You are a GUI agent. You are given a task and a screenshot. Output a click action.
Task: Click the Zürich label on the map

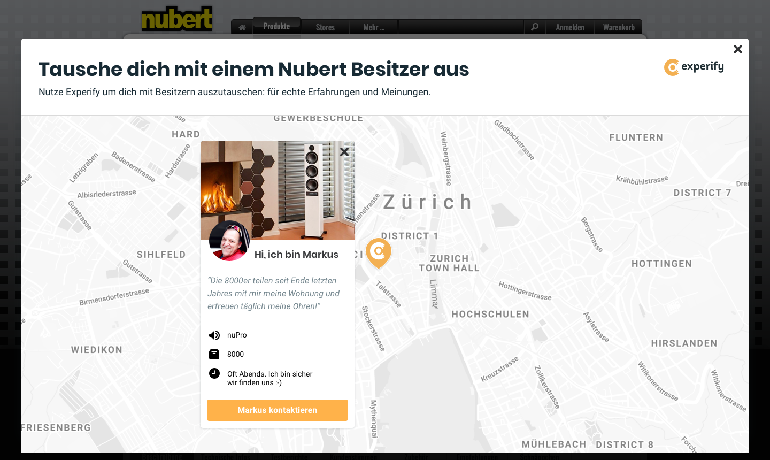click(428, 202)
